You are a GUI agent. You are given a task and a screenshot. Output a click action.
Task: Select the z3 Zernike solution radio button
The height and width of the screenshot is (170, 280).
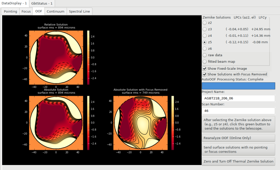pos(205,29)
